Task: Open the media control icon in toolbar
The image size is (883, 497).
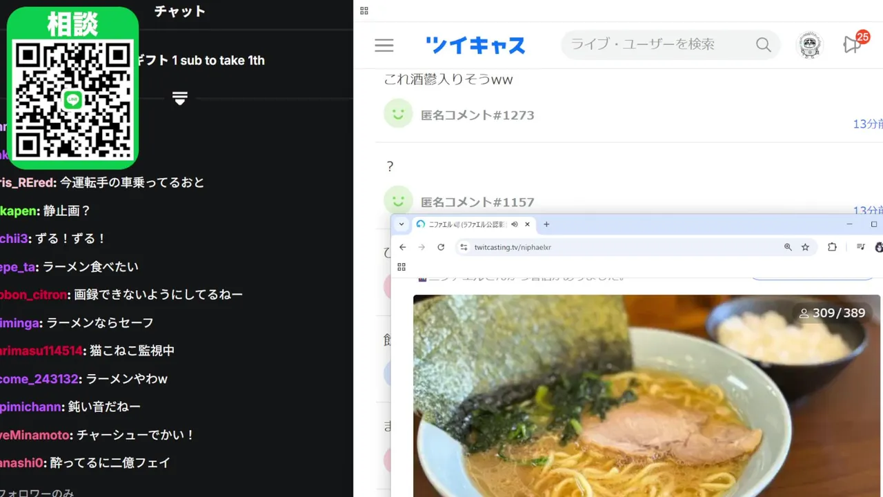Action: (x=860, y=247)
